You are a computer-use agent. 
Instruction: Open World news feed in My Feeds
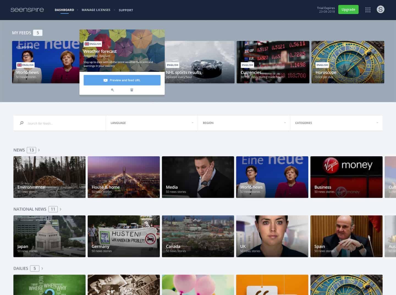(46, 62)
